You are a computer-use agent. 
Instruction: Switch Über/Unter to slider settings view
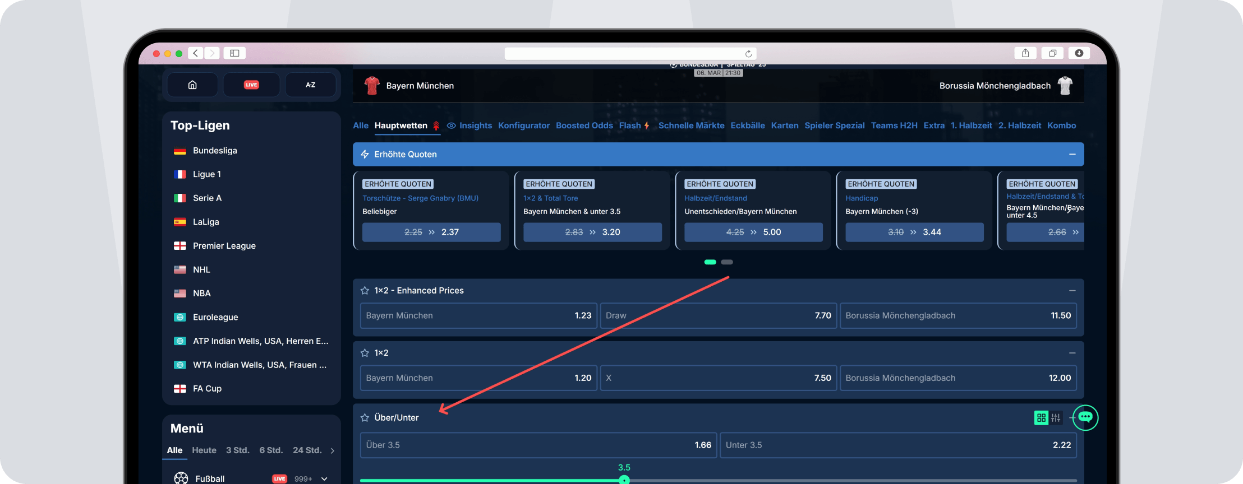(1056, 417)
